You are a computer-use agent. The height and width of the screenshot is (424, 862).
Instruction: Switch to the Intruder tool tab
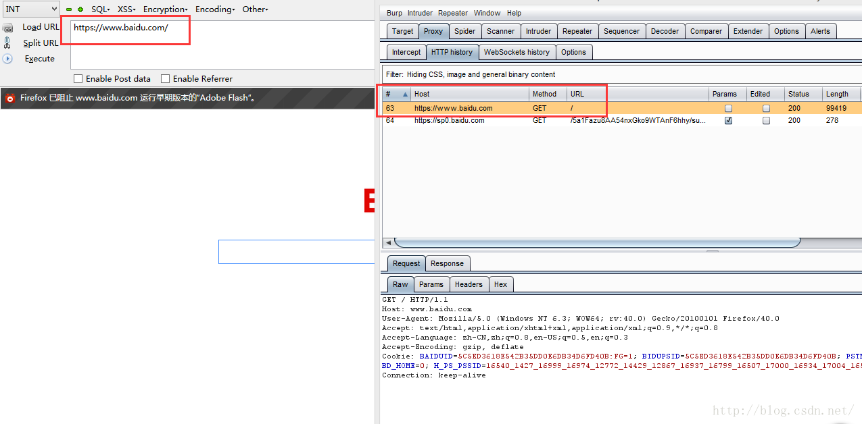[x=538, y=31]
